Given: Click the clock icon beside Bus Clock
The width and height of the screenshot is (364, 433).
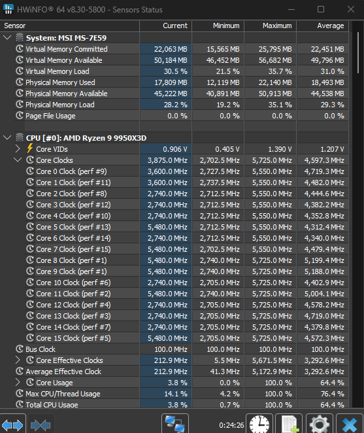Looking at the screenshot, I should [20, 349].
